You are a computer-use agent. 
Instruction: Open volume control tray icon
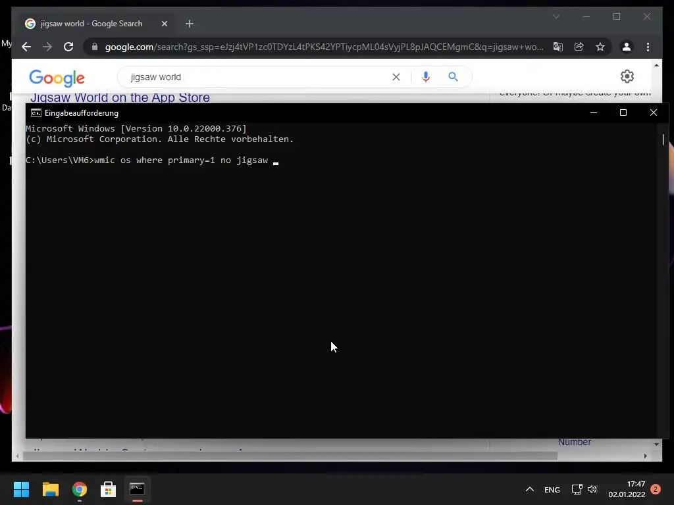[592, 489]
